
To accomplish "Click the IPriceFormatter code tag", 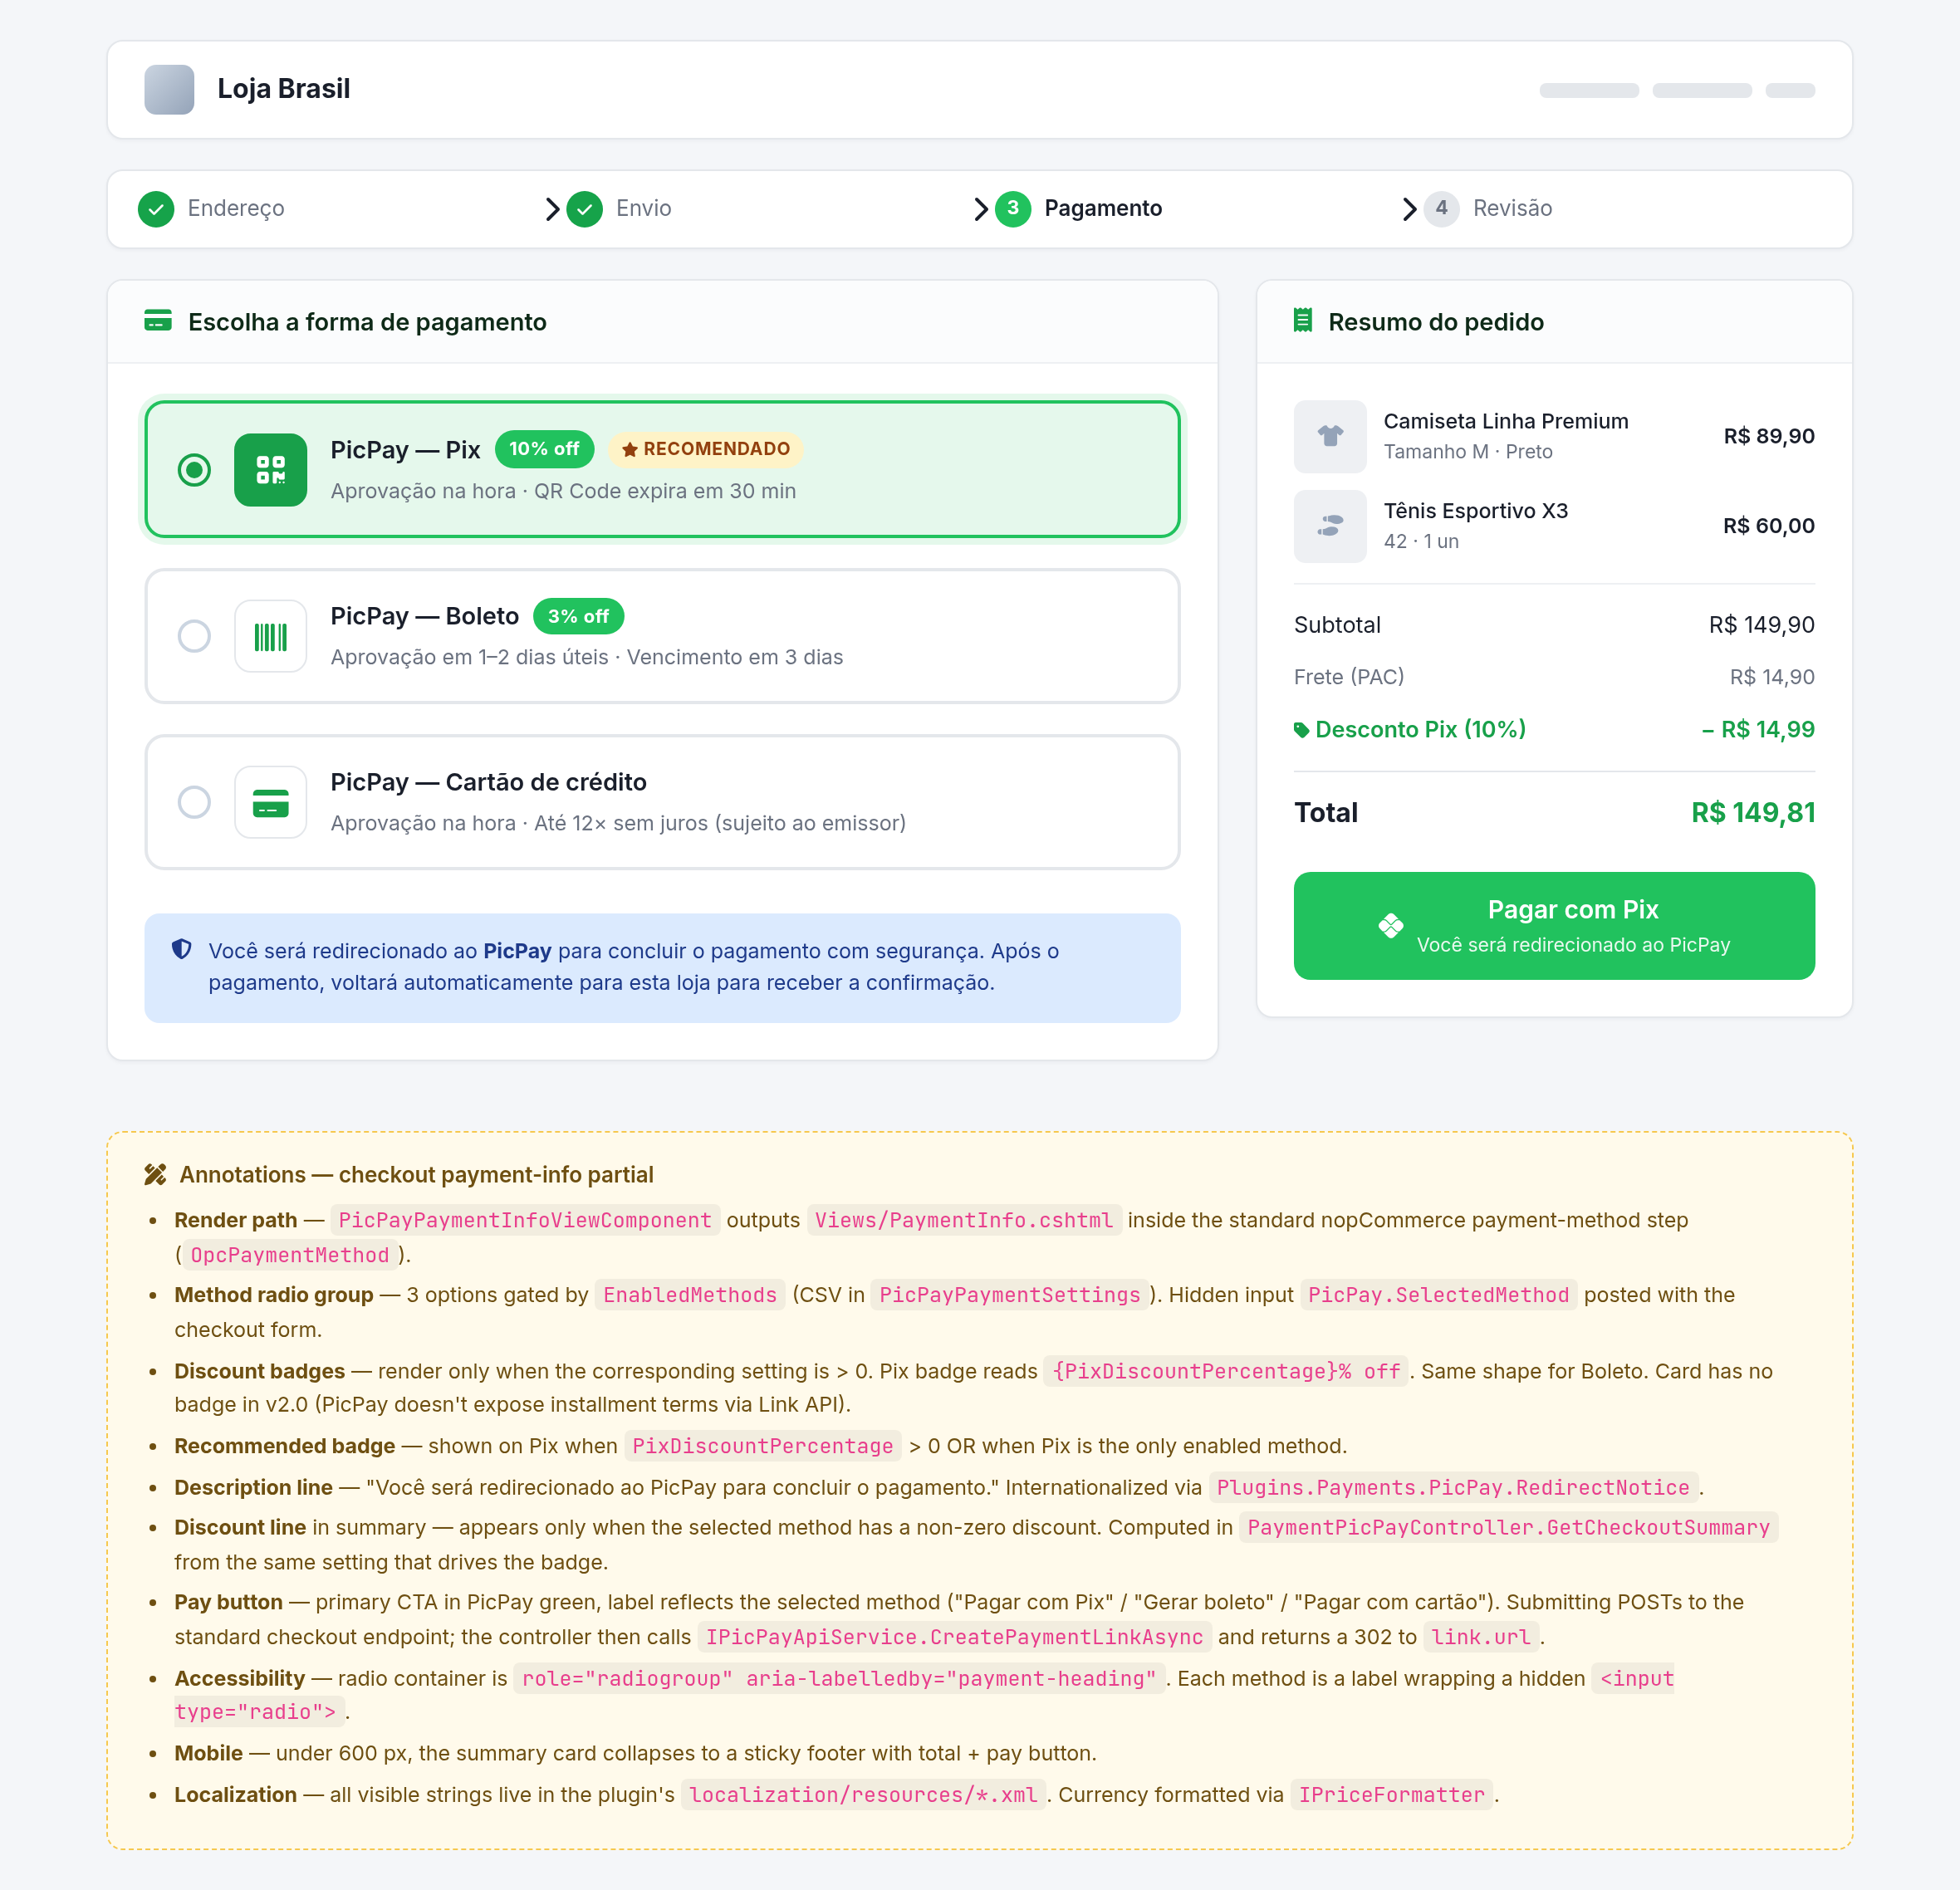I will 1391,1795.
